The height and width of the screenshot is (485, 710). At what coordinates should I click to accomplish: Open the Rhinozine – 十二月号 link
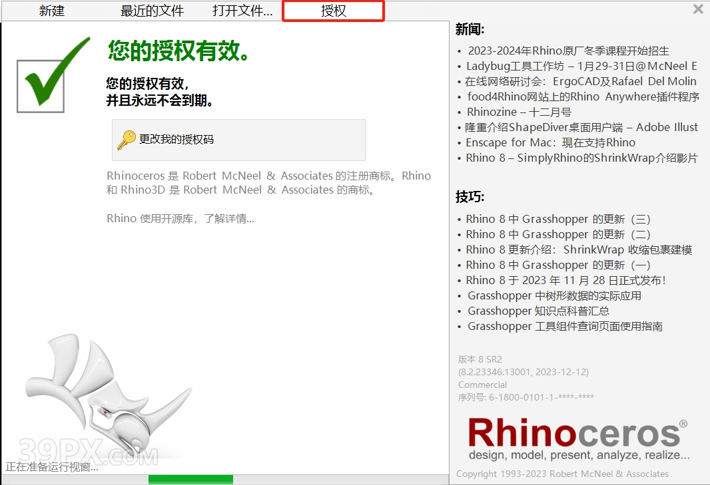pyautogui.click(x=519, y=112)
